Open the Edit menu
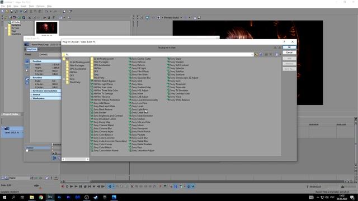The image size is (358, 201). coord(9,6)
